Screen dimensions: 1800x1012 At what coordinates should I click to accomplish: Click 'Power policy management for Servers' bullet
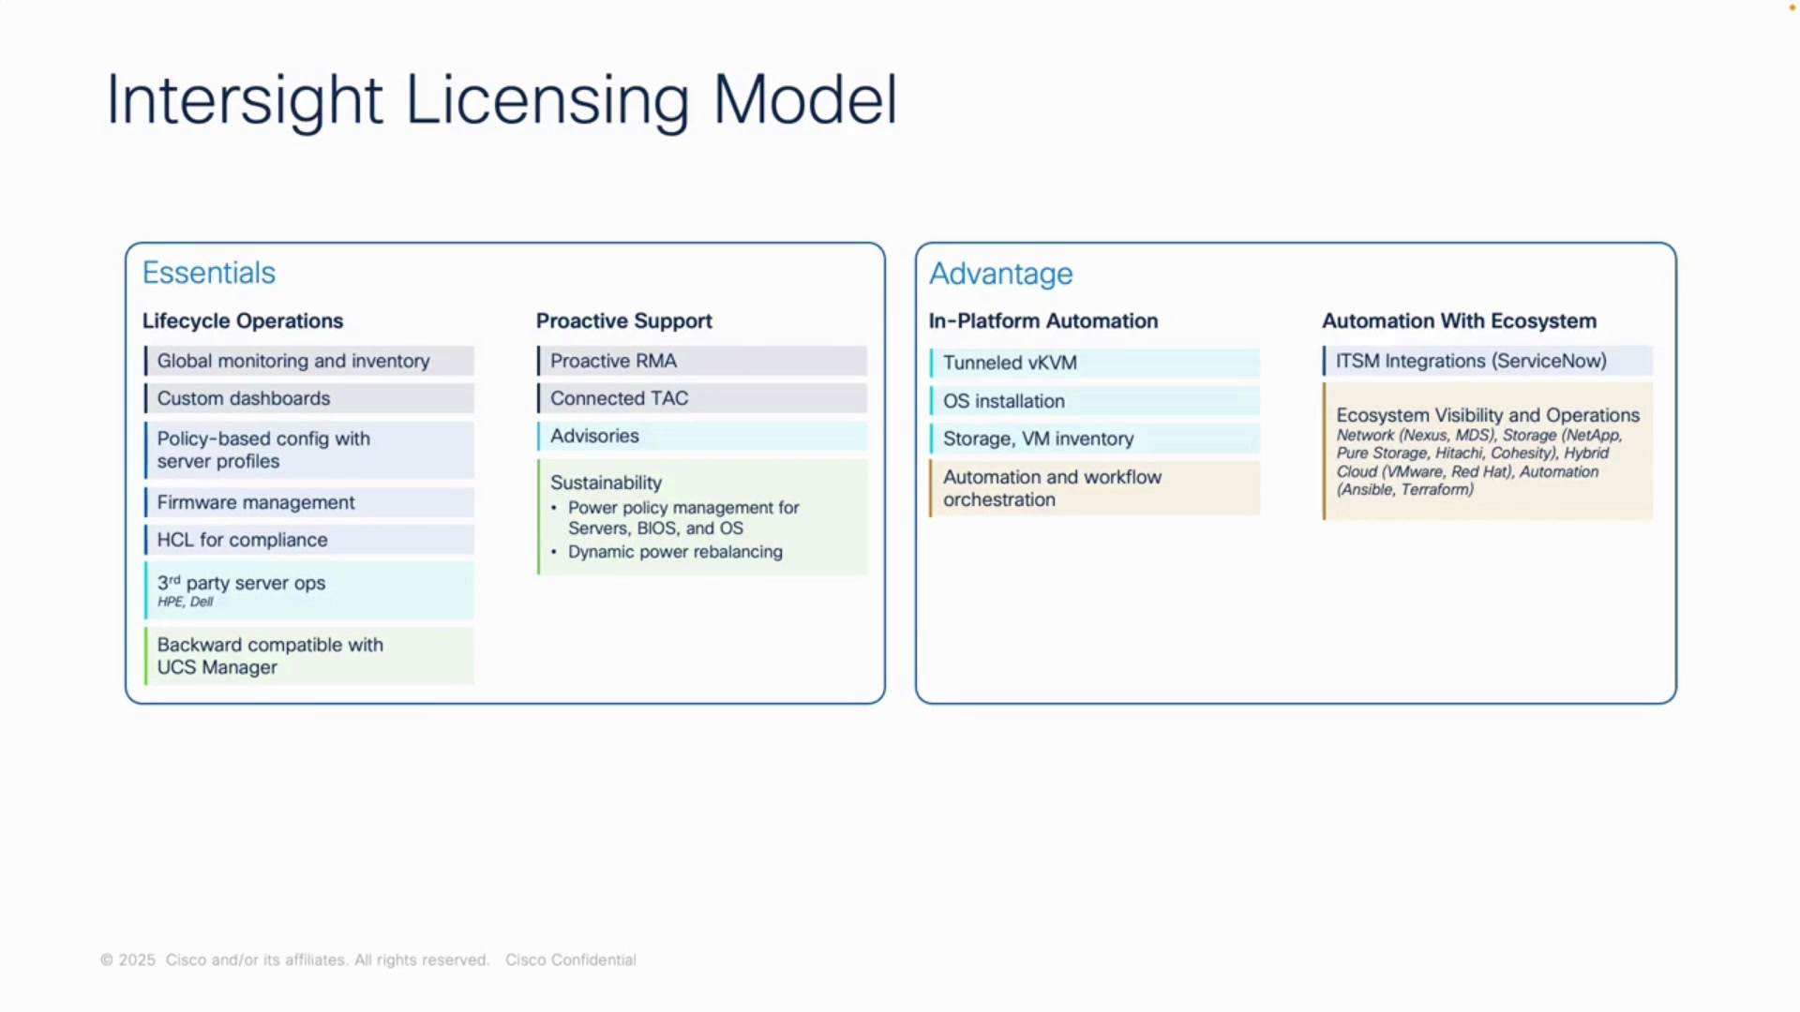682,517
